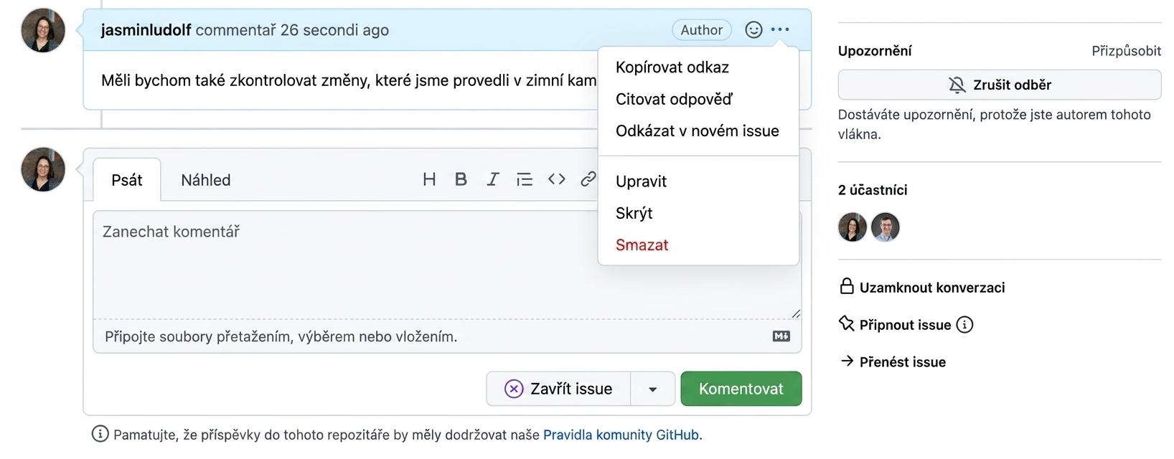
Task: Click the info icon before Pamatujte notice
Action: tap(100, 434)
